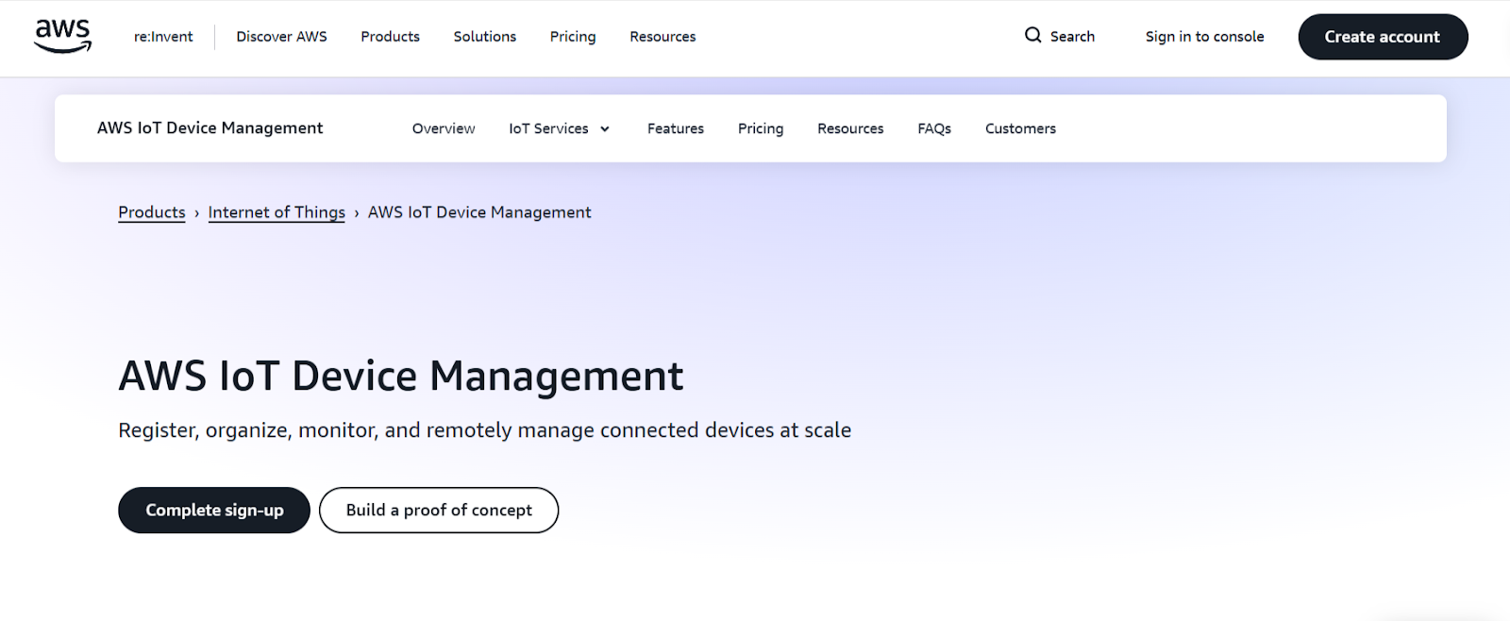Click Sign in to console
The height and width of the screenshot is (621, 1510).
point(1204,37)
